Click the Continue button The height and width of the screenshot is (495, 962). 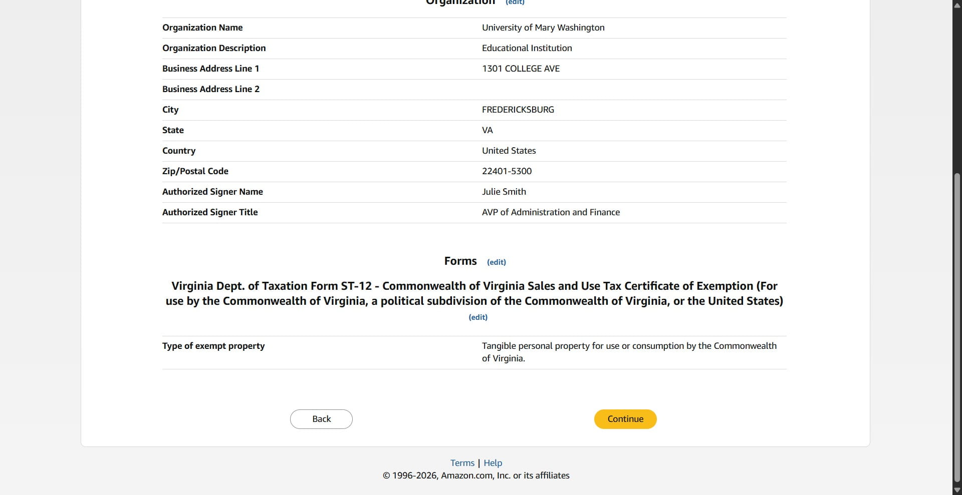(625, 419)
